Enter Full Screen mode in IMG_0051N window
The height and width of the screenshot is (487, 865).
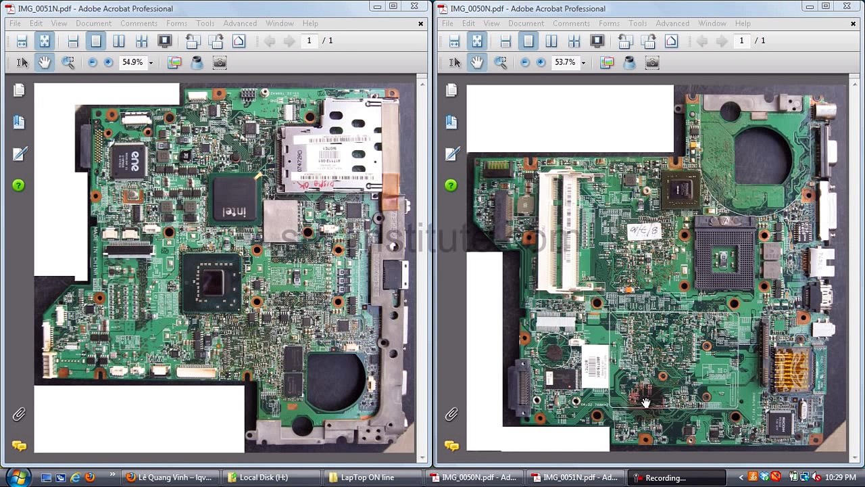[165, 41]
